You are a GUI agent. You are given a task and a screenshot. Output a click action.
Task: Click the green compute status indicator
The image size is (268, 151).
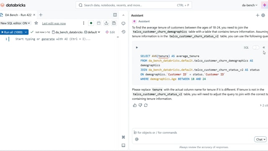point(91,23)
